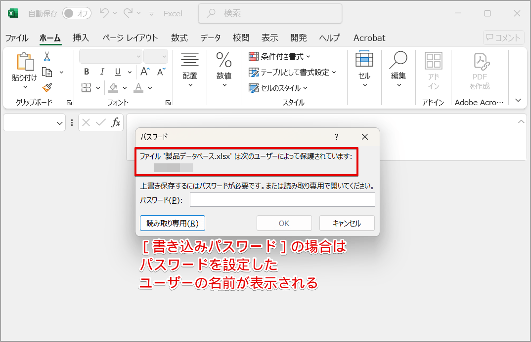This screenshot has height=342, width=531.
Task: Toggle Underline formatting
Action: pyautogui.click(x=118, y=72)
